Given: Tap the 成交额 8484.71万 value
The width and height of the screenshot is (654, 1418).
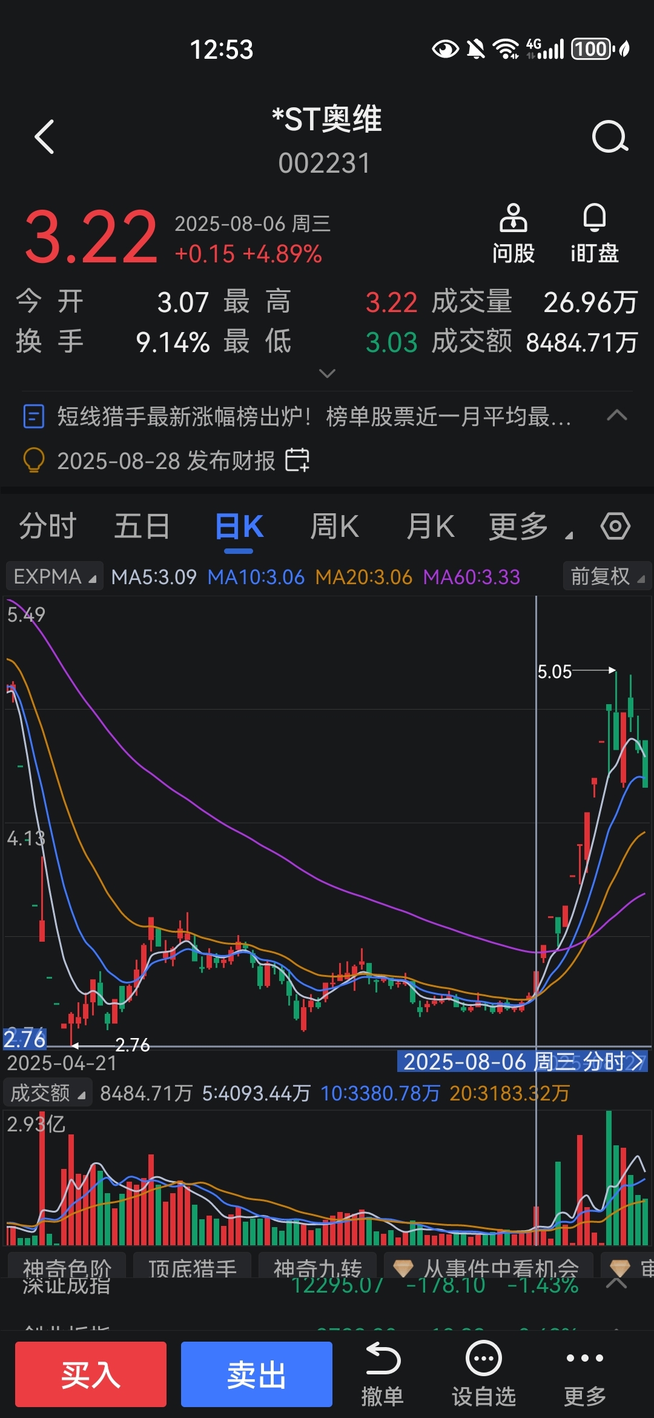Looking at the screenshot, I should point(582,342).
